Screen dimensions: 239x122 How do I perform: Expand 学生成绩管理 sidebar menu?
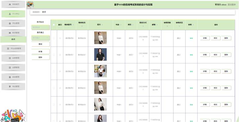coord(13,49)
